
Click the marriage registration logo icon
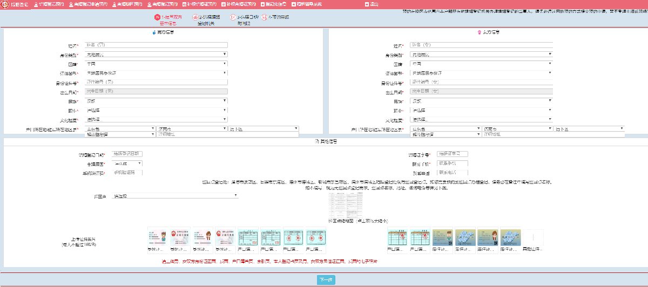pos(5,4)
